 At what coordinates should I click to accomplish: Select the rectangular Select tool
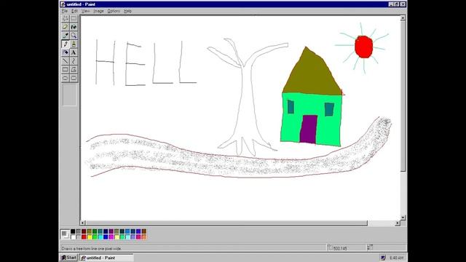[x=74, y=18]
